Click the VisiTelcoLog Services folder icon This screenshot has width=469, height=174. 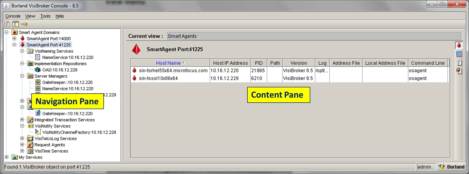click(x=30, y=138)
